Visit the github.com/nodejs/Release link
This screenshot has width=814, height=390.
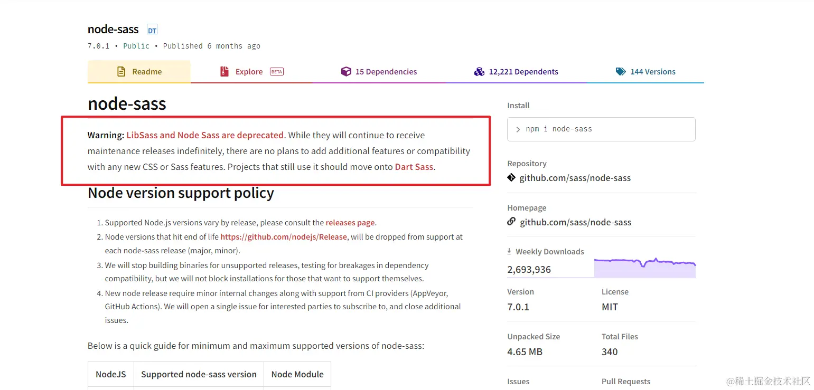tap(284, 237)
